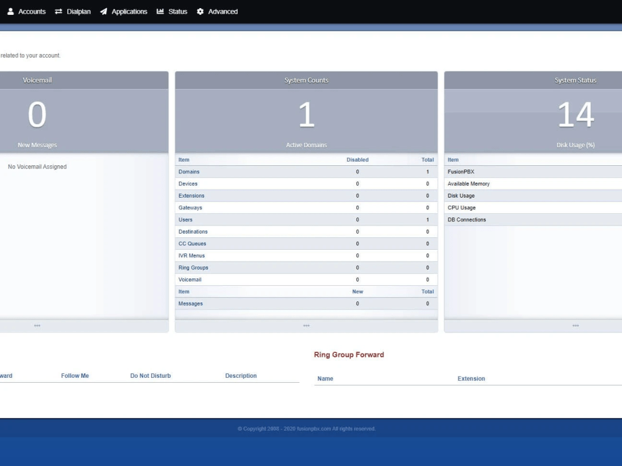Click the DB Connections row
Screen dimensions: 622x466
[533, 219]
